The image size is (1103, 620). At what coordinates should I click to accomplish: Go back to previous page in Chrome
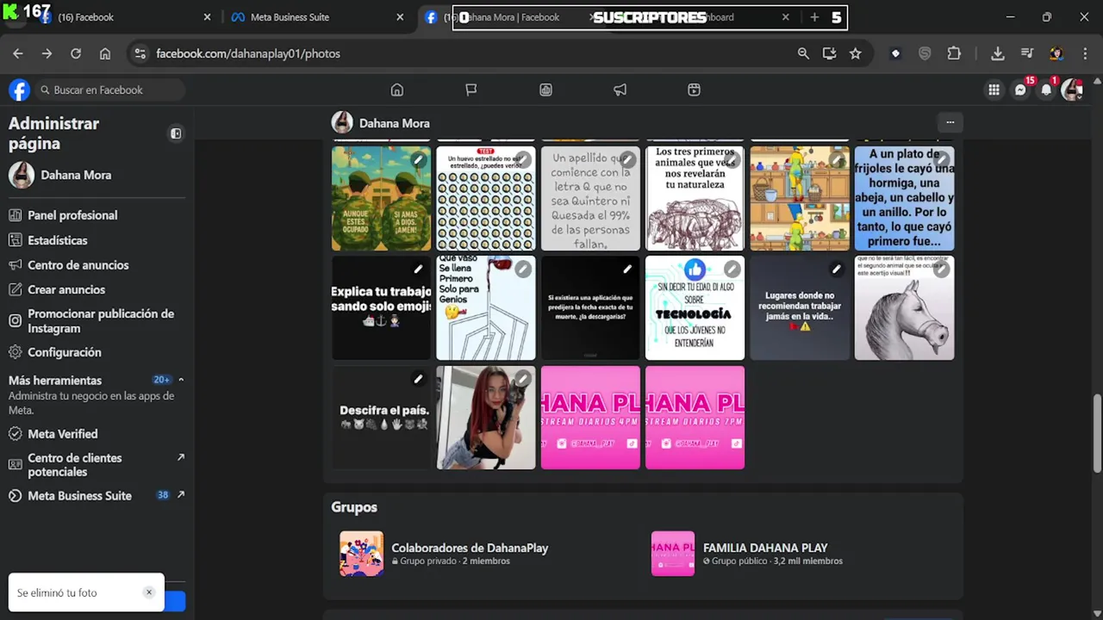coord(18,53)
